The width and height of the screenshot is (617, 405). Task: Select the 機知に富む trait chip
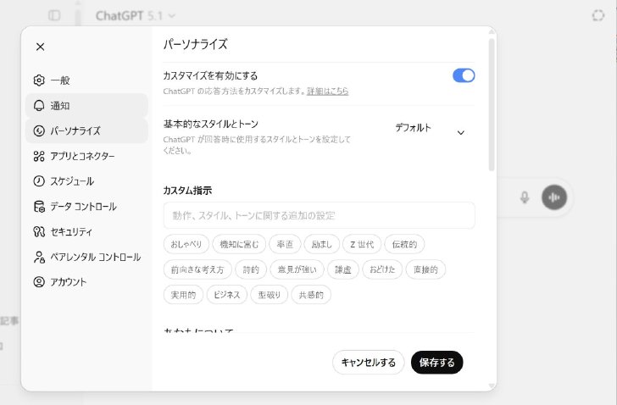pyautogui.click(x=239, y=244)
